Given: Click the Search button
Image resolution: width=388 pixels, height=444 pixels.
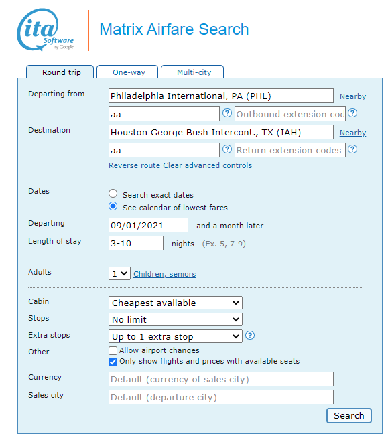Looking at the screenshot, I should point(349,415).
